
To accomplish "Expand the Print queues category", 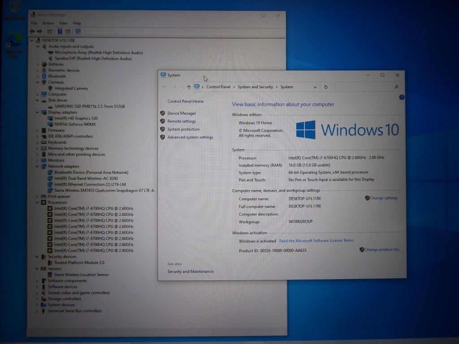I will coord(37,197).
